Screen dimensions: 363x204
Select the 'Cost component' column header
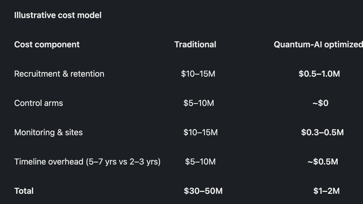47,44
